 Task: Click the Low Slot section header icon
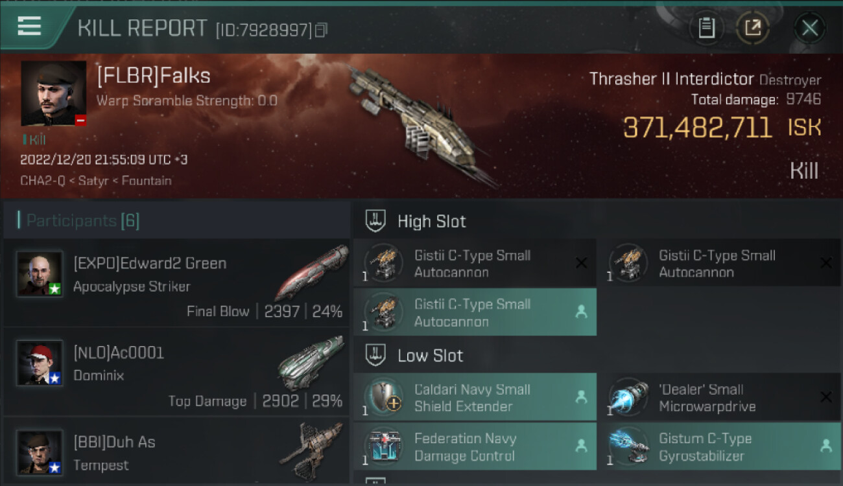pos(376,355)
